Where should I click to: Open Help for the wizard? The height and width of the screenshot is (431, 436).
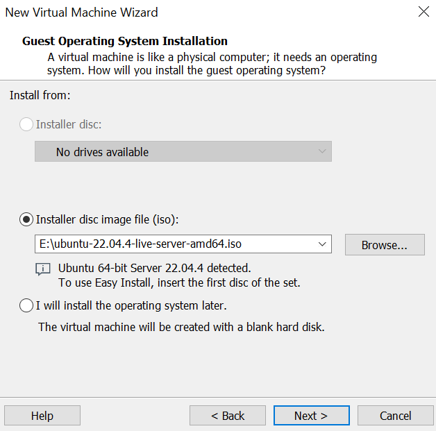pos(42,416)
